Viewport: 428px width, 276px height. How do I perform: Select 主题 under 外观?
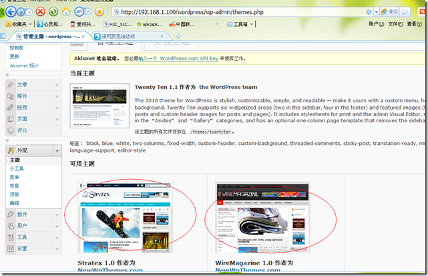click(x=15, y=160)
